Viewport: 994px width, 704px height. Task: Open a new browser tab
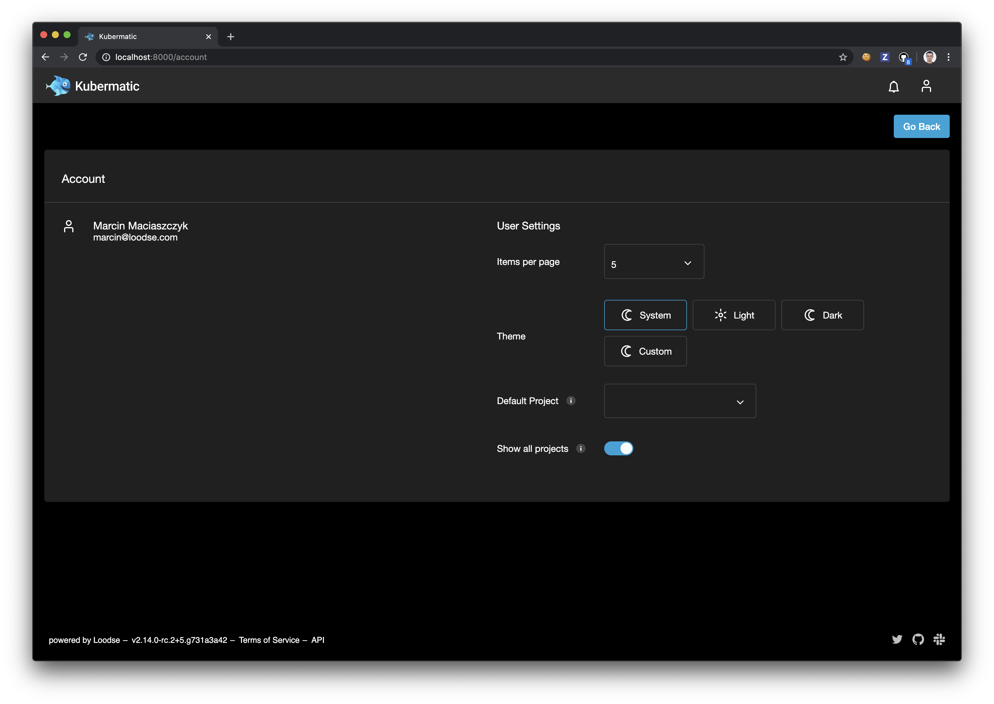coord(230,36)
